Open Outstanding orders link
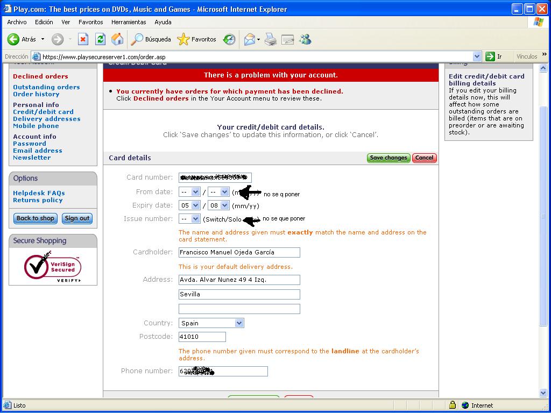The width and height of the screenshot is (551, 413). (x=46, y=87)
